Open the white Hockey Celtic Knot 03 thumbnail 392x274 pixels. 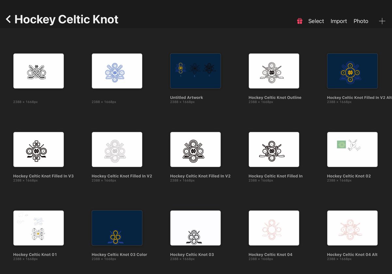[195, 228]
